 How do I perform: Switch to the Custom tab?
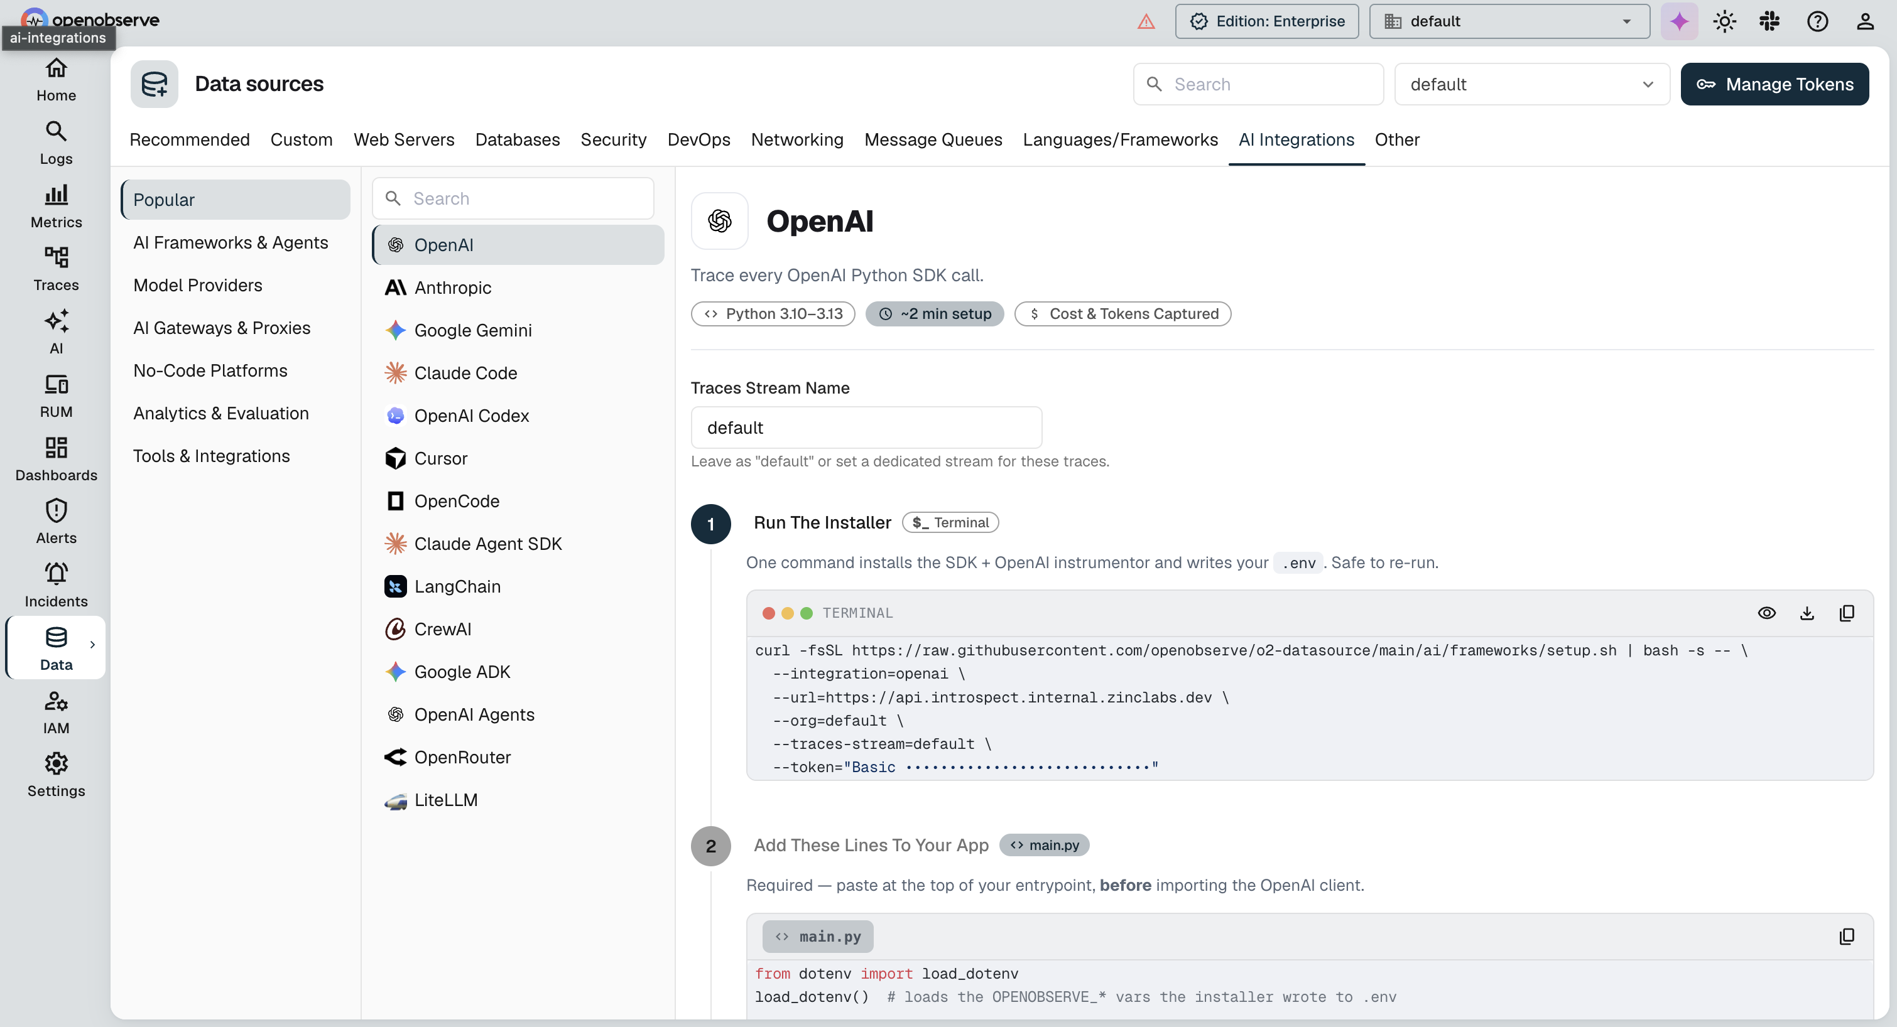click(301, 139)
